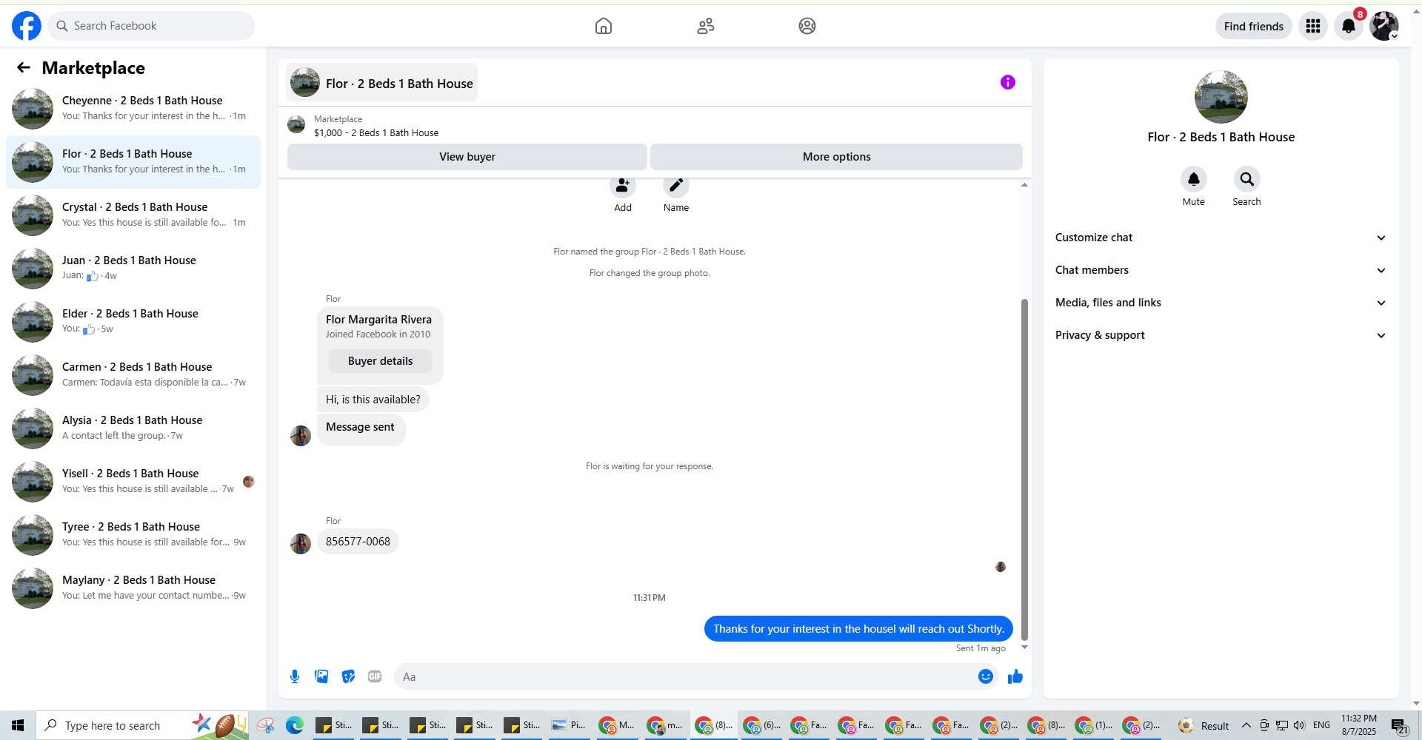Screen dimensions: 1422x740
Task: Focus the Aa message input box
Action: point(685,676)
